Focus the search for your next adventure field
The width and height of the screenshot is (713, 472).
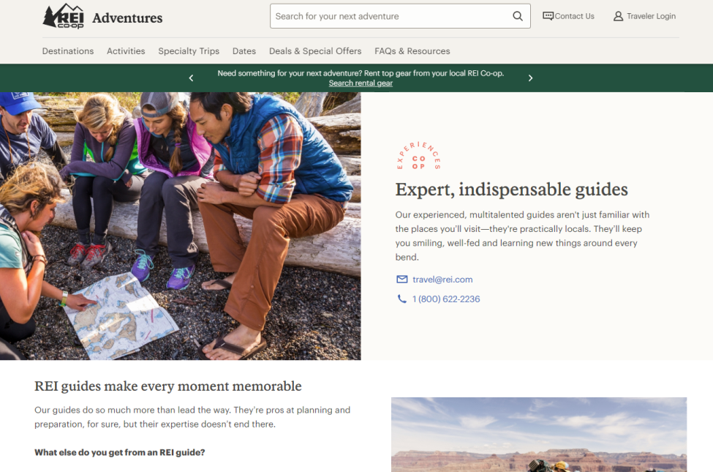point(400,16)
